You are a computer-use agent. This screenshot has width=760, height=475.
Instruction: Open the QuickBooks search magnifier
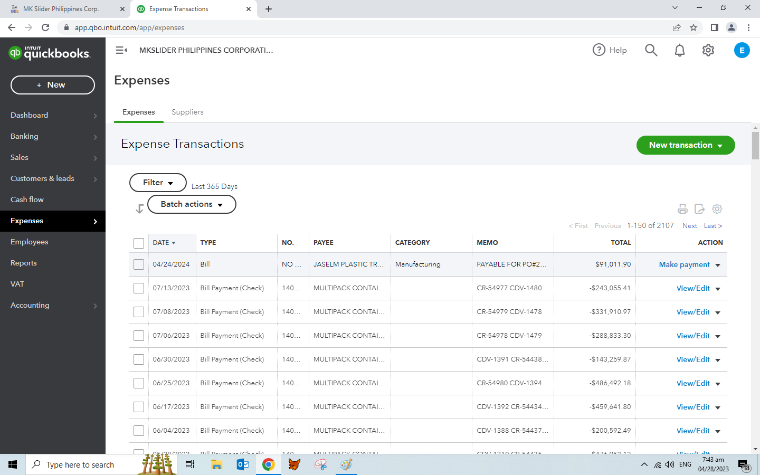[x=651, y=50]
